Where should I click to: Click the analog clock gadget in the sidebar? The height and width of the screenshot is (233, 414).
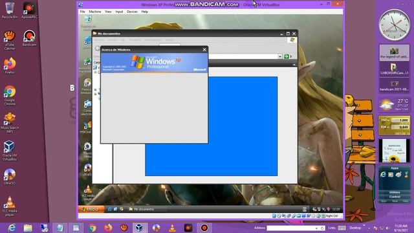pyautogui.click(x=395, y=25)
